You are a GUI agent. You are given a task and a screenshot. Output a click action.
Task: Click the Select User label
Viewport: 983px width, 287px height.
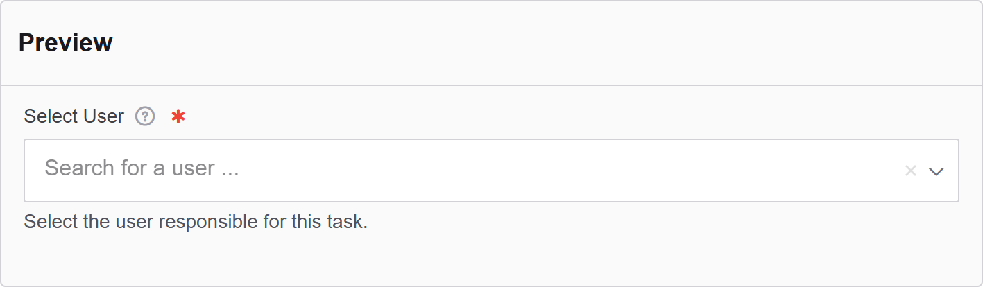(x=74, y=116)
